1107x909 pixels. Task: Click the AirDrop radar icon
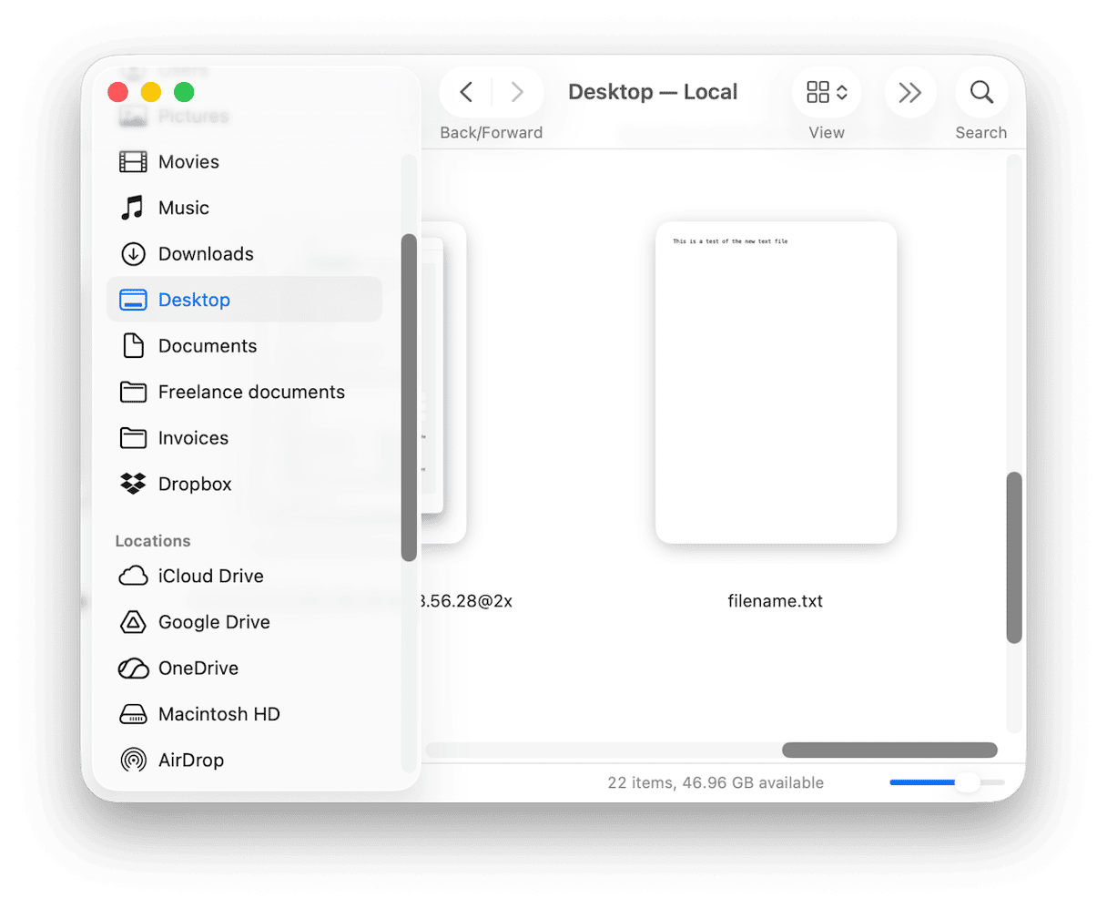tap(133, 761)
